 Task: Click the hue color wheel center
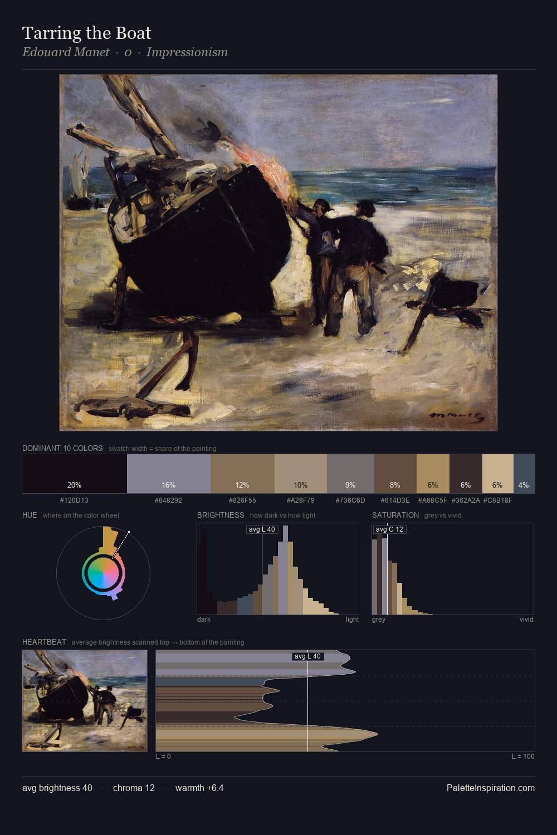[x=103, y=573]
